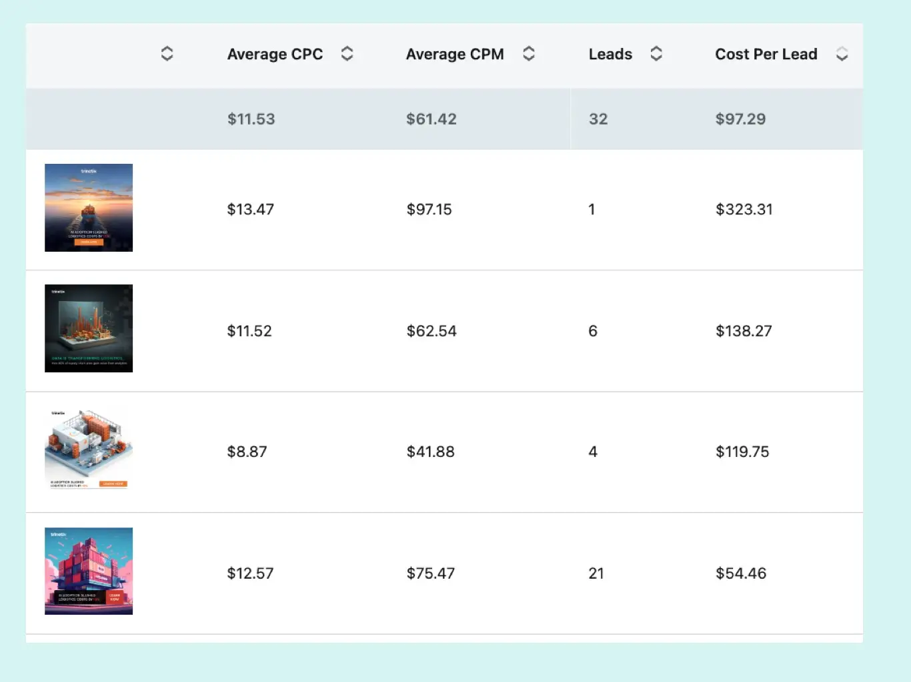The image size is (911, 682).
Task: Click the $97.29 summary cost per lead
Action: tap(740, 119)
